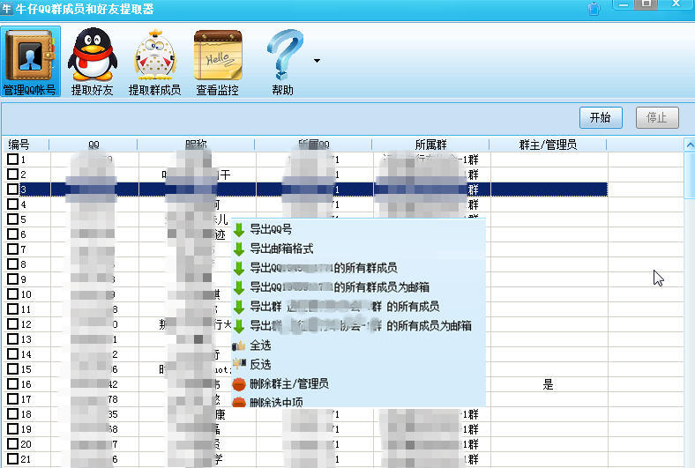The image size is (695, 468).
Task: Tick the checkbox for row 8
Action: point(13,264)
